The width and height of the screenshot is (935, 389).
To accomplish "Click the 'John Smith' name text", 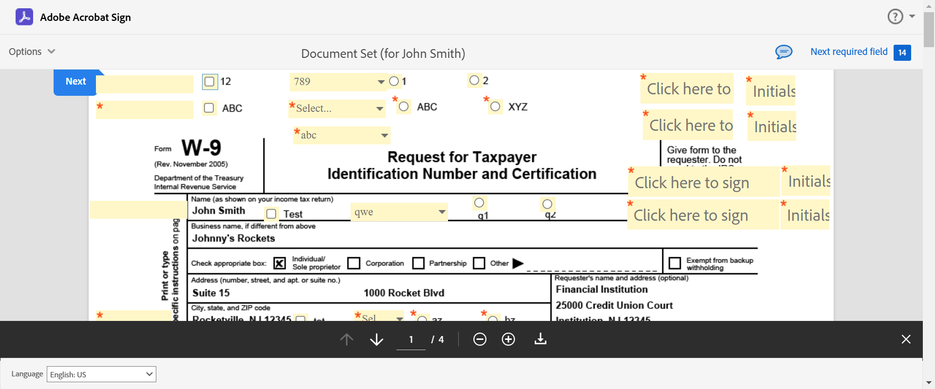I will coord(219,211).
